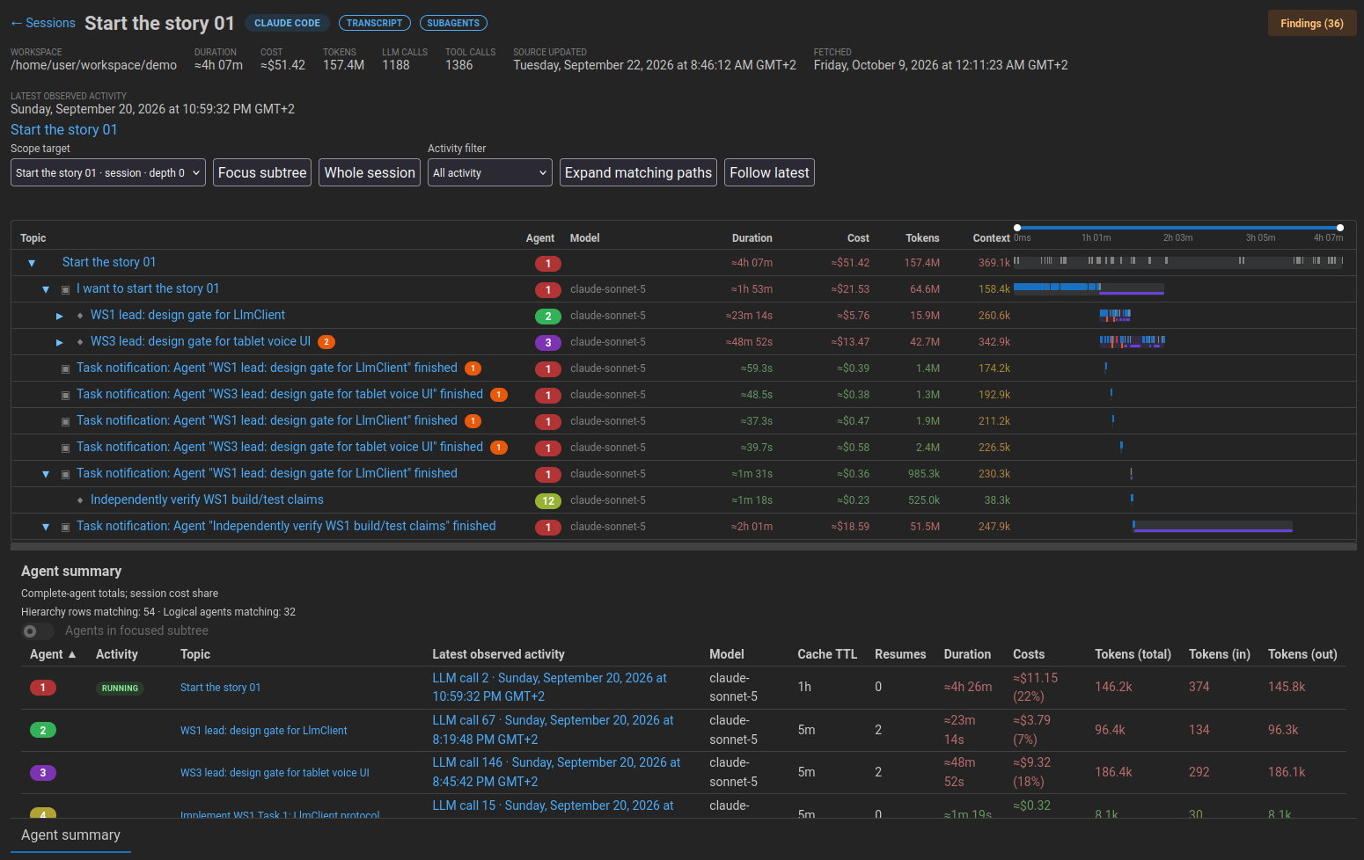Collapse 'I want to start the story 01' row

(x=46, y=289)
